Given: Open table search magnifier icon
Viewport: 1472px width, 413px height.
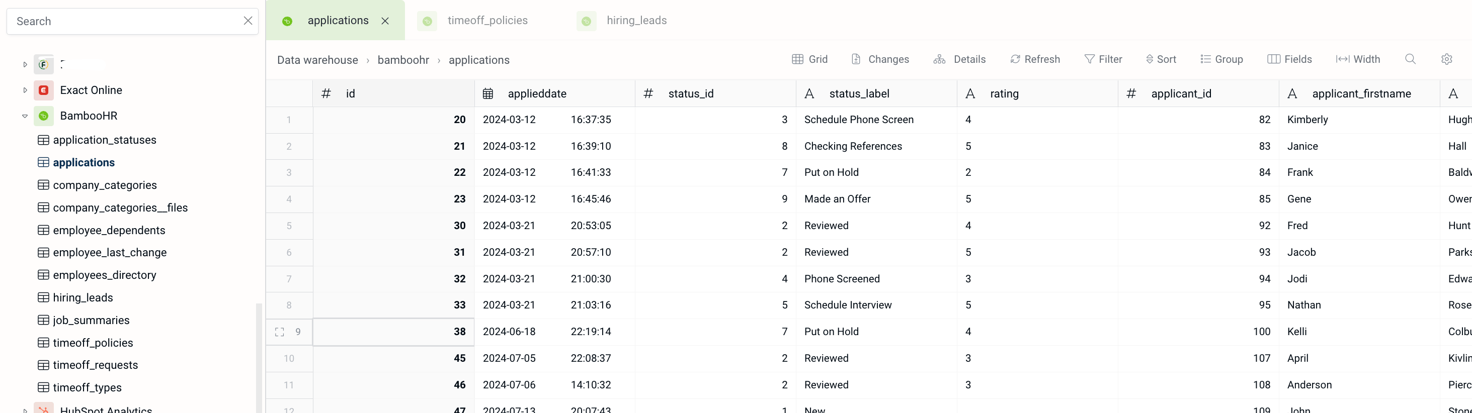Looking at the screenshot, I should 1410,59.
